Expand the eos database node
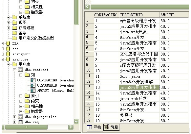Screen dimensions: 191x134 (x=2, y=49)
